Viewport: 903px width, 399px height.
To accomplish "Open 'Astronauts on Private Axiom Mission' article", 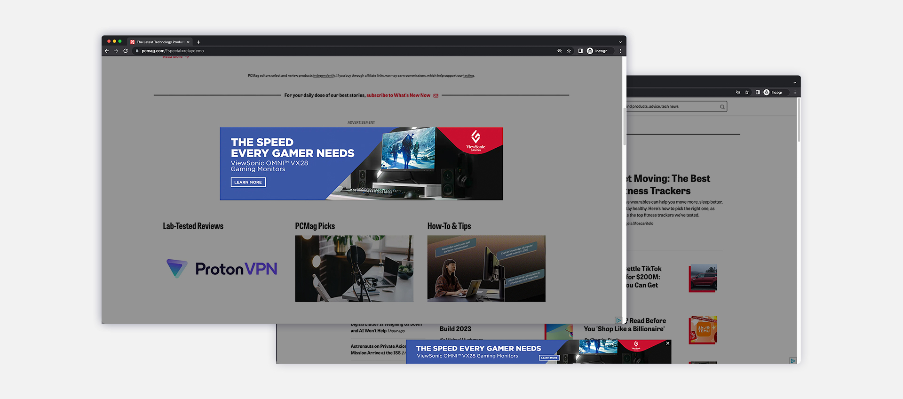I will coord(379,350).
